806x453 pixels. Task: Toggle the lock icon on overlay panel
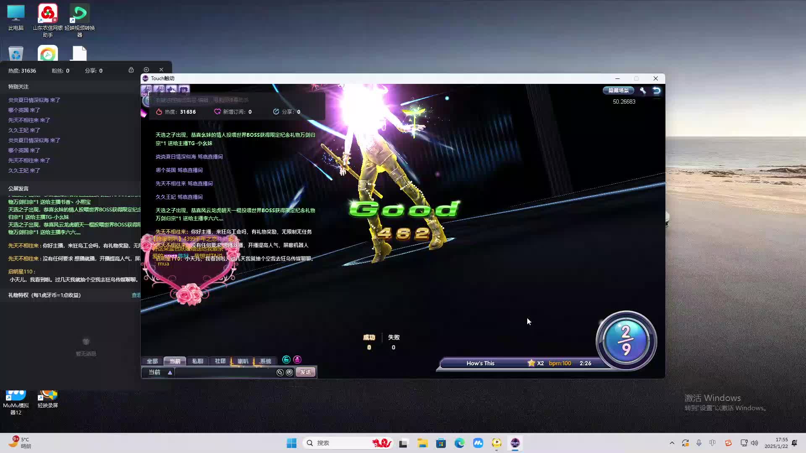click(x=131, y=70)
